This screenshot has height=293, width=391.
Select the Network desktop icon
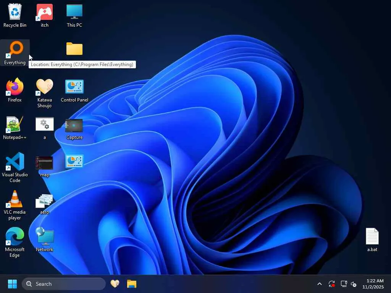click(x=44, y=240)
